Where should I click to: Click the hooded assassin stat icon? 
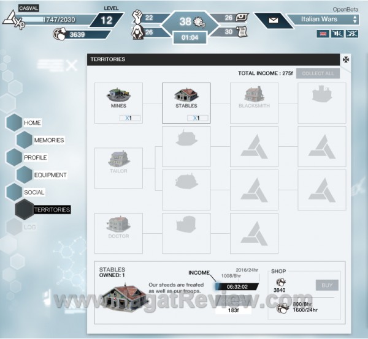click(137, 32)
